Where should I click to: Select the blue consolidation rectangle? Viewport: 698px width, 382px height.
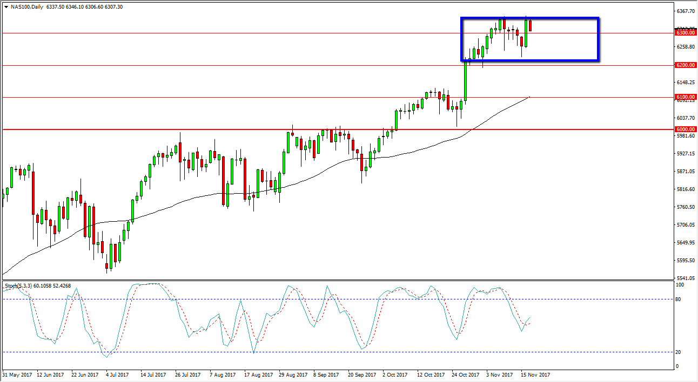[x=529, y=18]
